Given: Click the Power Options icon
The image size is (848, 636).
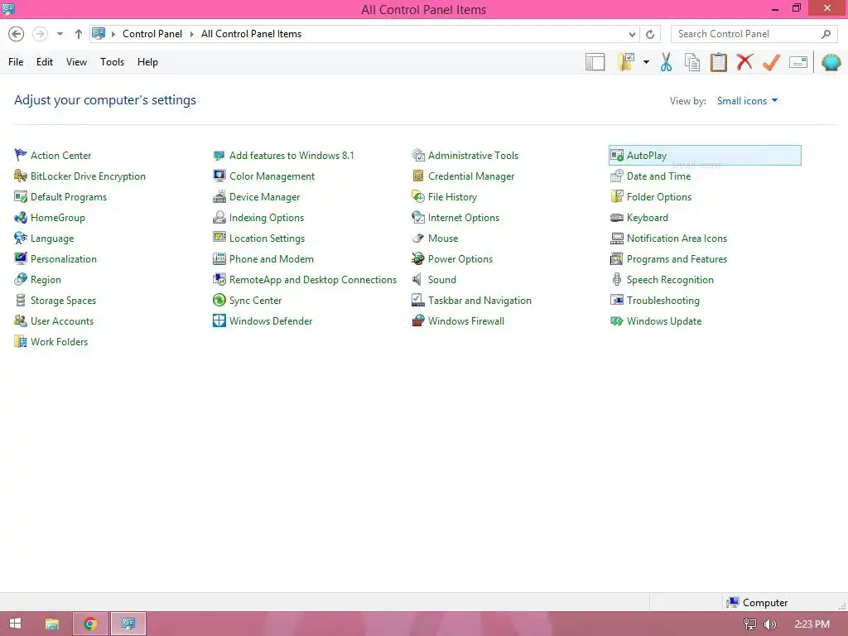Looking at the screenshot, I should [418, 258].
